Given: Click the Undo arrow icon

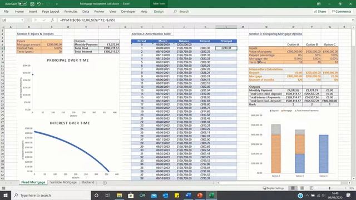Looking at the screenshot, I should coord(39,4).
